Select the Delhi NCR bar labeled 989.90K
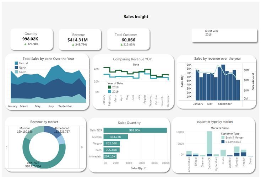261x177 pixels. pos(135,130)
